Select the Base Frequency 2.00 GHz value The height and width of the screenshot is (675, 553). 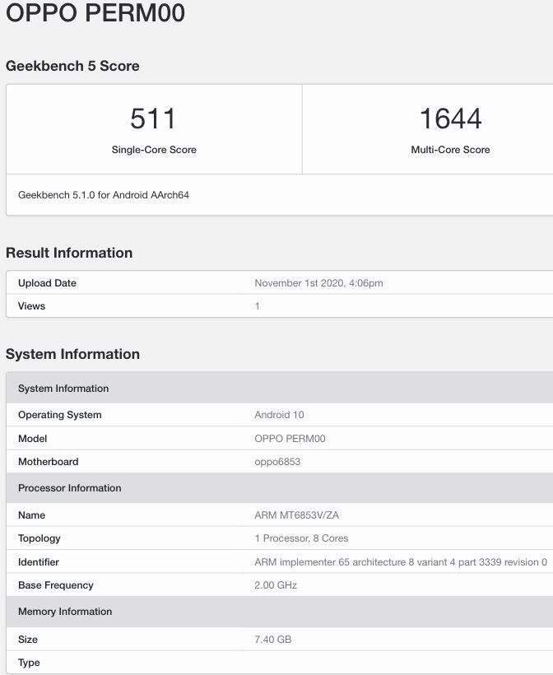[x=276, y=585]
